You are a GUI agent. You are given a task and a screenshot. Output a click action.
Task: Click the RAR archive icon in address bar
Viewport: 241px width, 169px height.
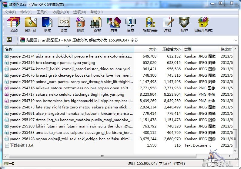[22, 40]
